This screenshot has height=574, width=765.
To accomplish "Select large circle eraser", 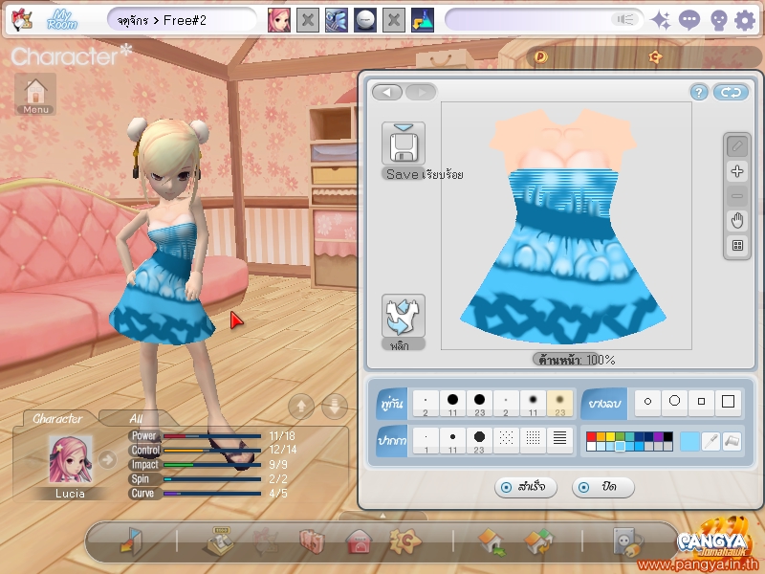I will pyautogui.click(x=674, y=401).
